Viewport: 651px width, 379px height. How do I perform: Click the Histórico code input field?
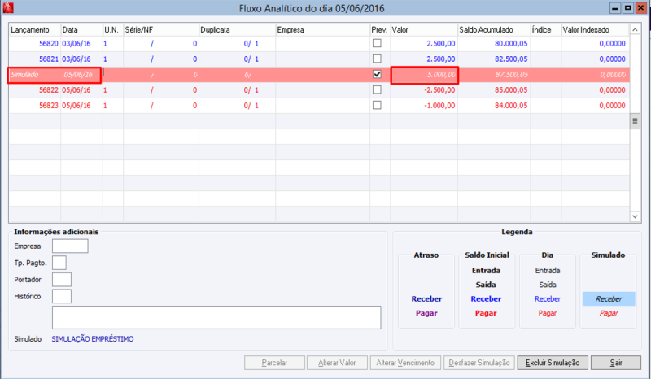pyautogui.click(x=62, y=296)
